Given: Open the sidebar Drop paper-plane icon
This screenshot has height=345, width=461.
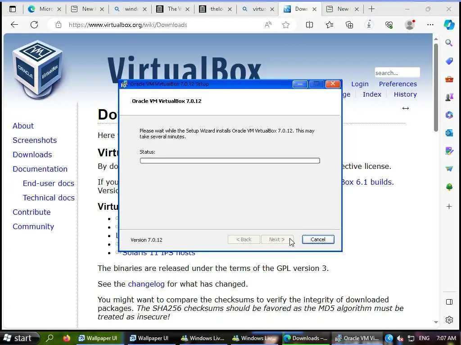Looking at the screenshot, I should (449, 169).
